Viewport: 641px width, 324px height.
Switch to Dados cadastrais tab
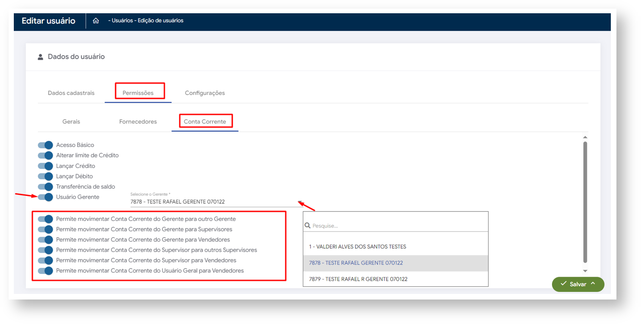click(71, 93)
